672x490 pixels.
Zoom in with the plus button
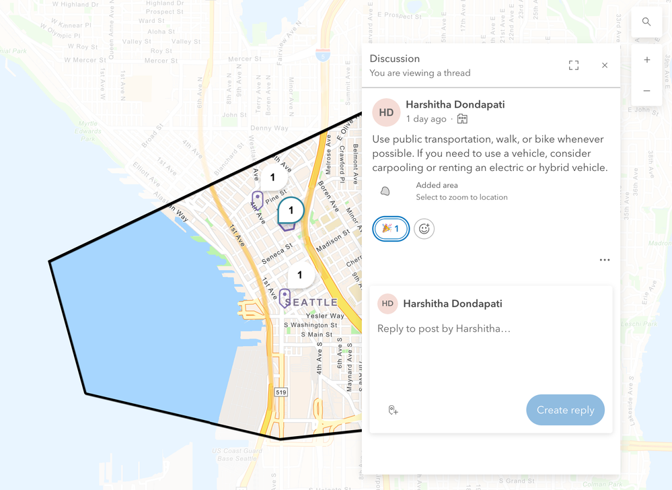click(646, 60)
